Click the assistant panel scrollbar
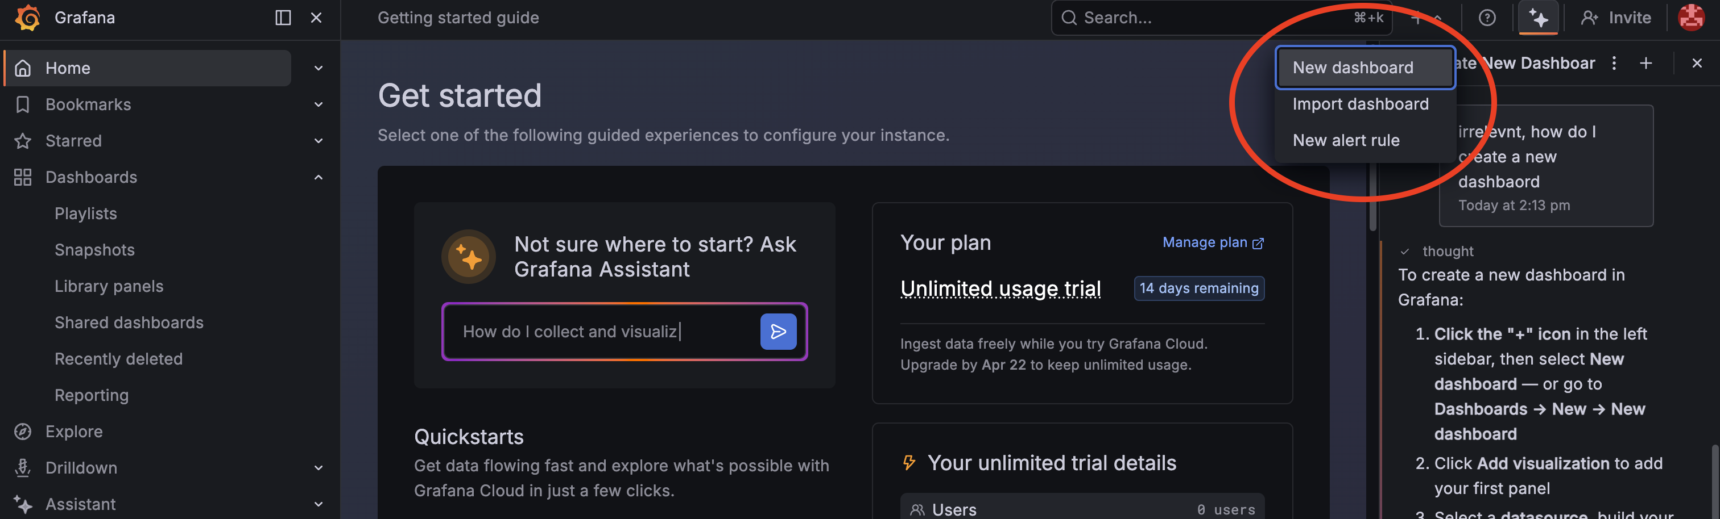Image resolution: width=1720 pixels, height=519 pixels. pos(1715,481)
